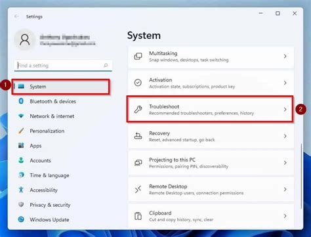
Task: Open the Clipboard settings title
Action: point(160,213)
